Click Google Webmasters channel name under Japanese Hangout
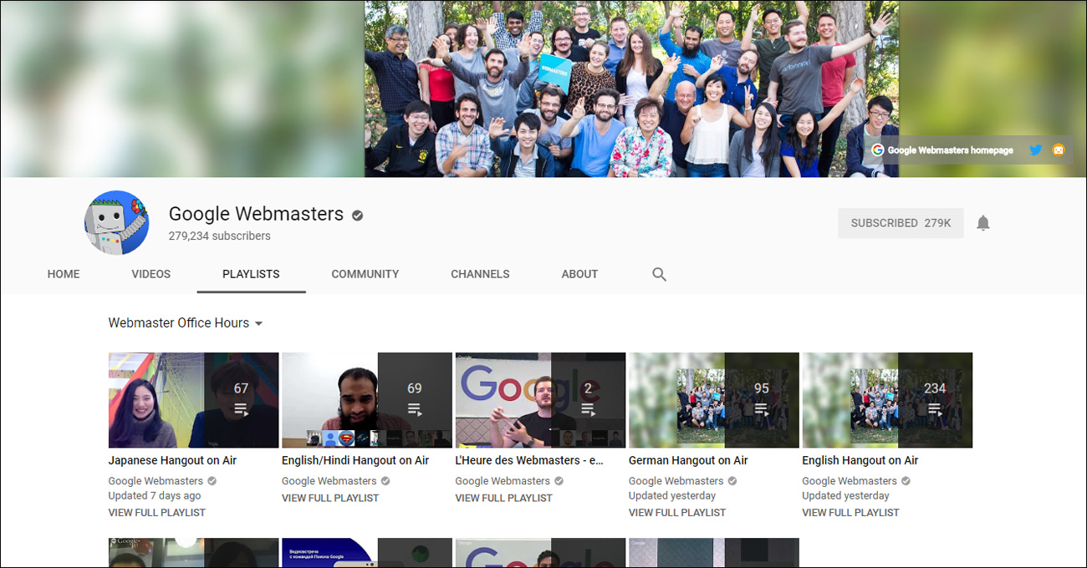 click(156, 481)
